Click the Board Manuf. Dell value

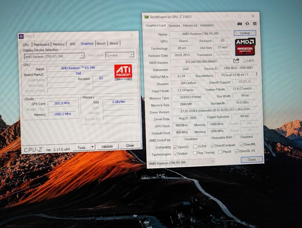pyautogui.click(x=78, y=73)
